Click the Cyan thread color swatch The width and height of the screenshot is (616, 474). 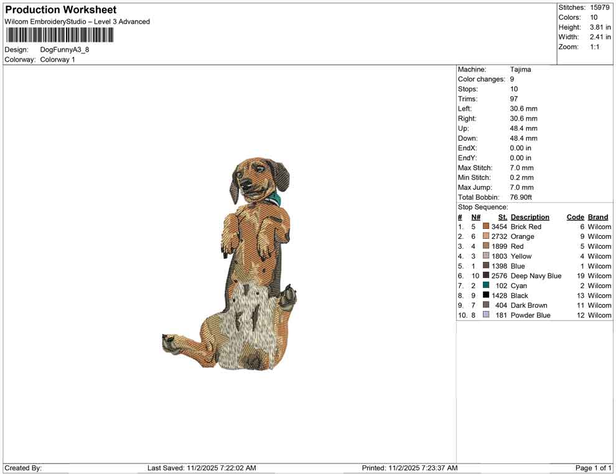coord(486,285)
